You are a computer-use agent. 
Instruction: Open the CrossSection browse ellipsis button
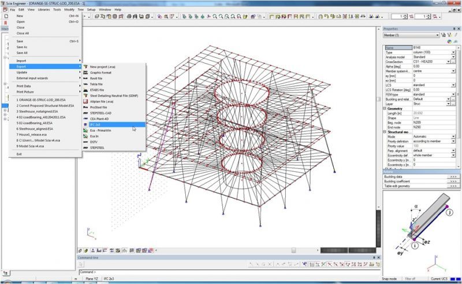point(453,61)
